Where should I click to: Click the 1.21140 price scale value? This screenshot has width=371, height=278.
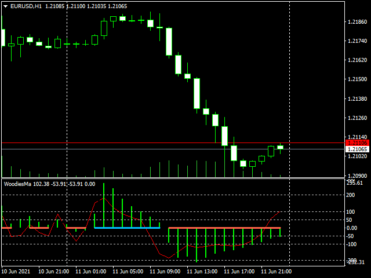coord(357,137)
